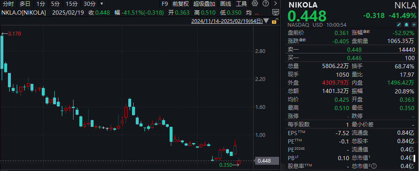419x171 pixels.
Task: Click the 盘前量 value 1065.35万
Action: [x=401, y=41]
